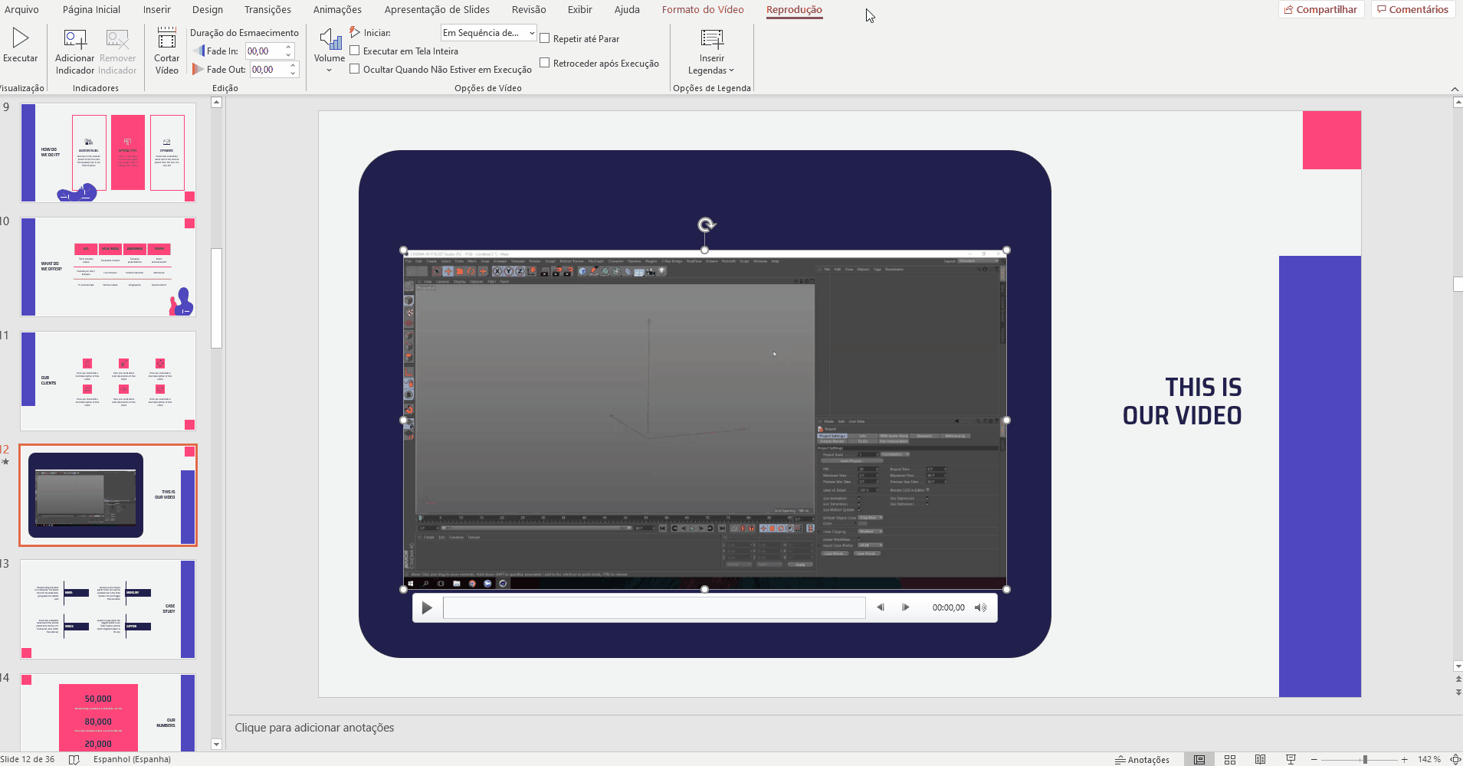Click Adicionar Indicador bookmark icon
Viewport: 1463px width, 766px height.
point(75,39)
